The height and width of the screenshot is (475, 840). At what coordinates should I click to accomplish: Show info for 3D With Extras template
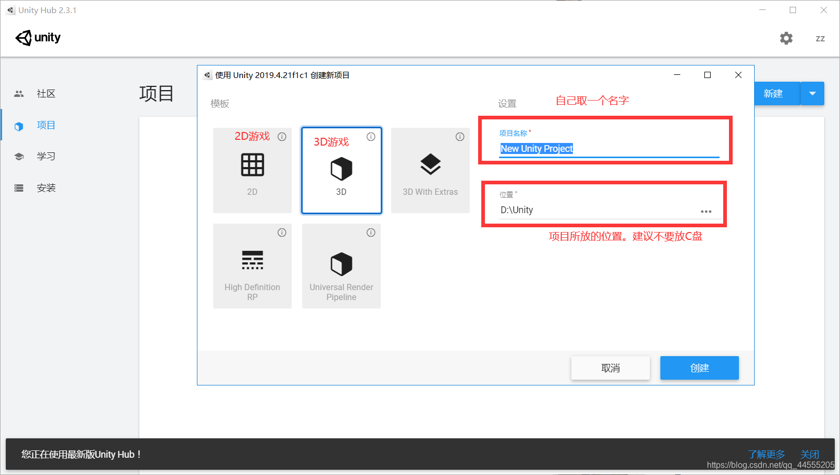[x=460, y=137]
